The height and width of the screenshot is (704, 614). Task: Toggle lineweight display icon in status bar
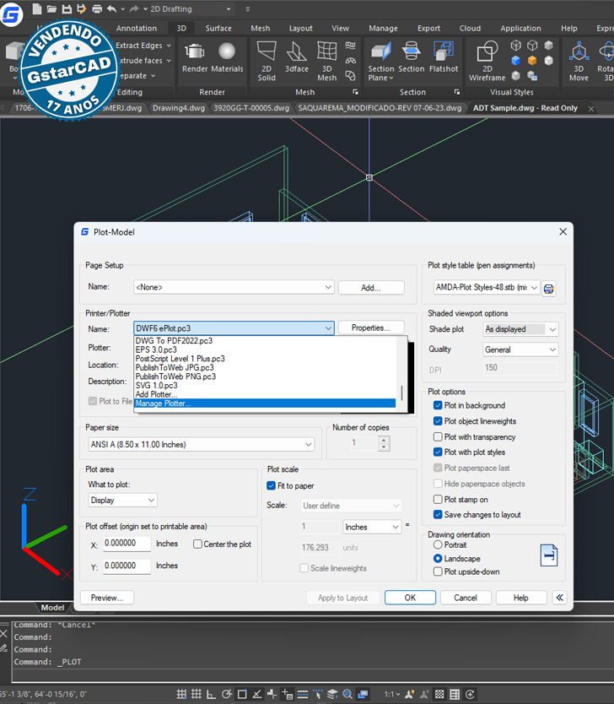coord(303,694)
